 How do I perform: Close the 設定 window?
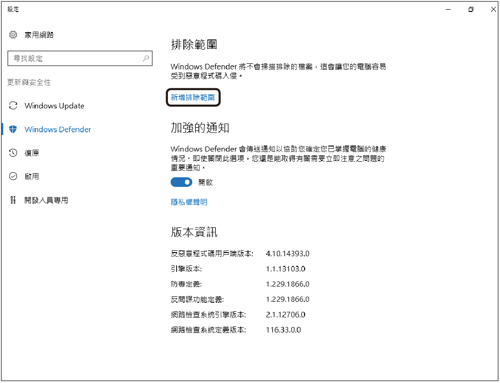493,10
